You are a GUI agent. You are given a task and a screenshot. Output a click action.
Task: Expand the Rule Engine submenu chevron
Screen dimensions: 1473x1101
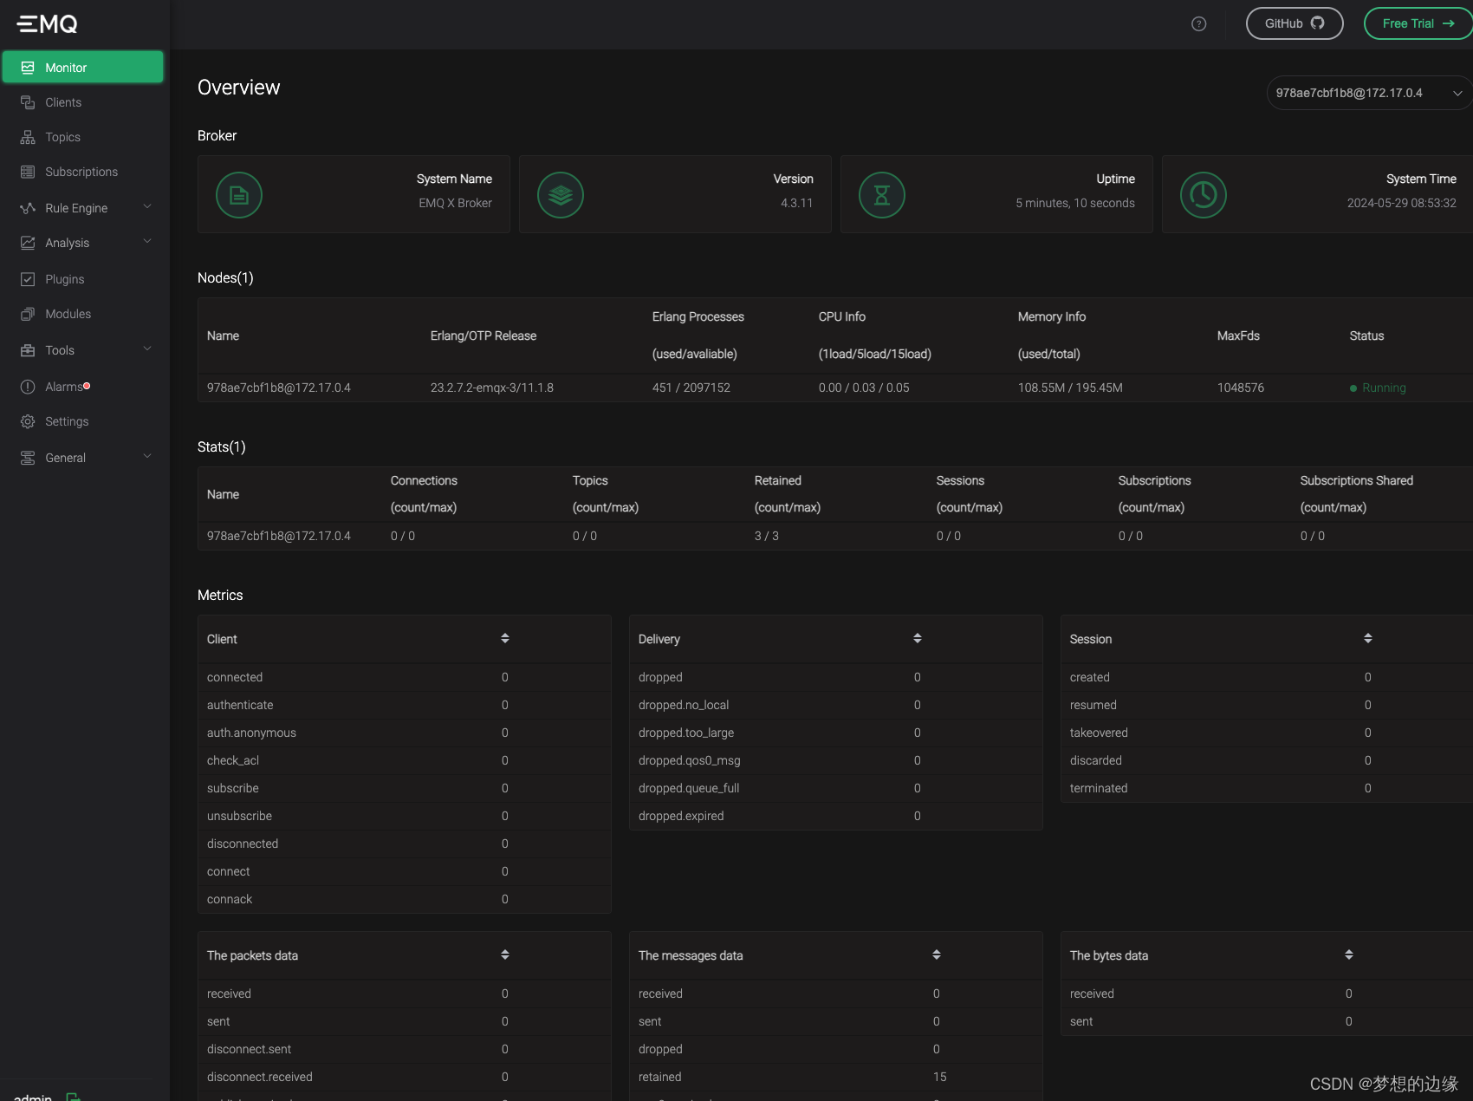pyautogui.click(x=147, y=207)
